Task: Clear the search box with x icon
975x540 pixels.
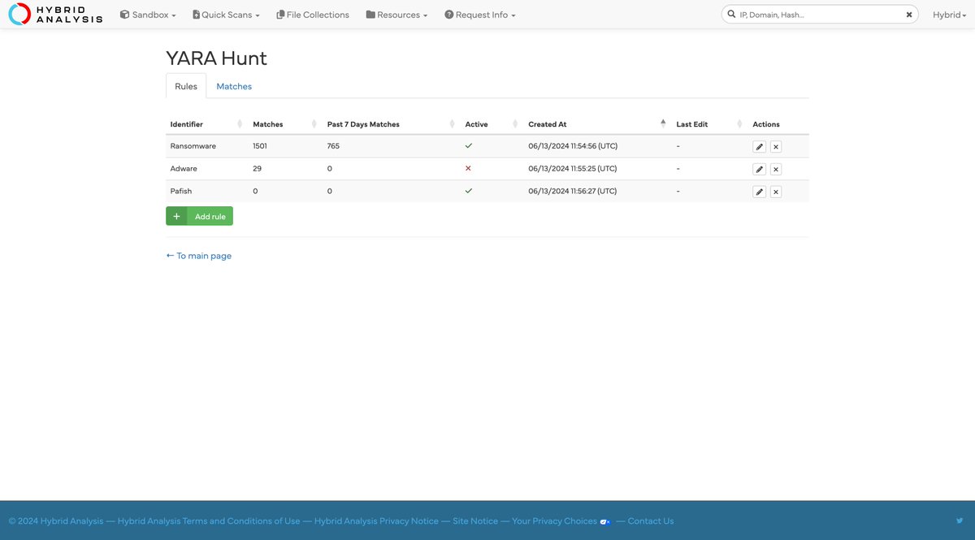Action: [x=909, y=15]
